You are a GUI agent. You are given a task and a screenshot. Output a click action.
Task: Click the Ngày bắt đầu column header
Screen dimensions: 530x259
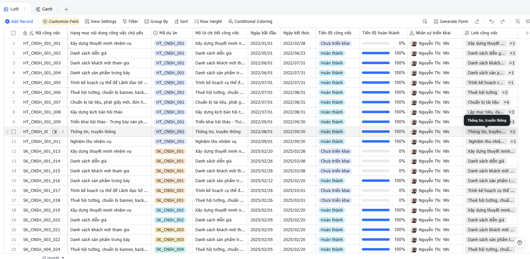[x=264, y=33]
